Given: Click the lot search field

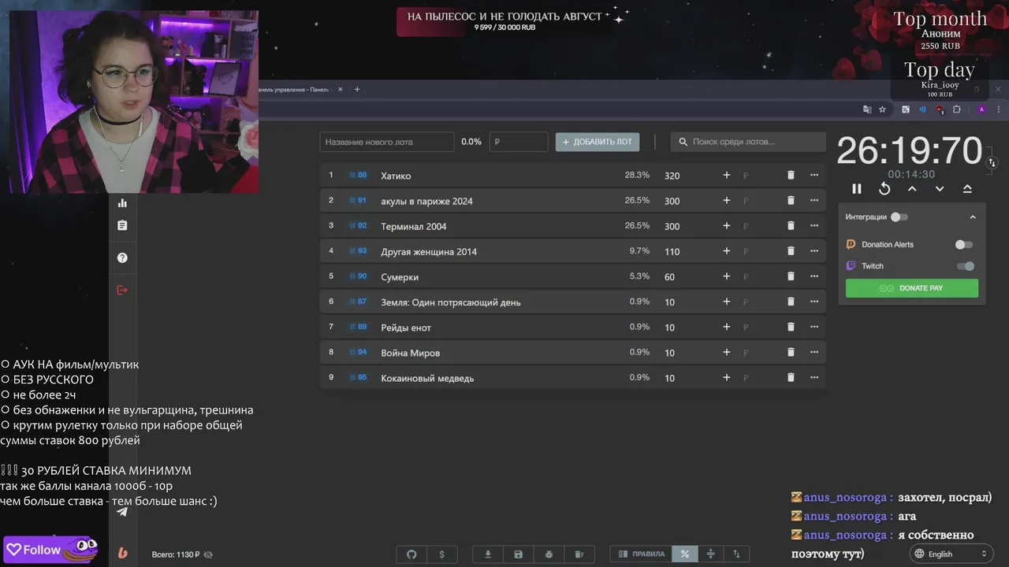Looking at the screenshot, I should tap(748, 142).
